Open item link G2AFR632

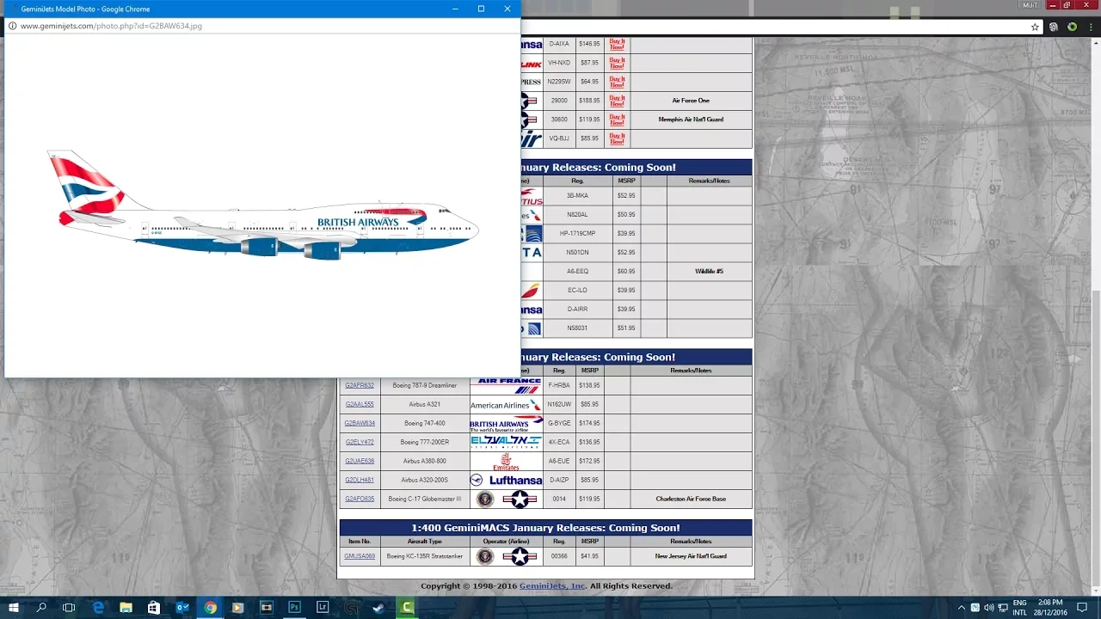[360, 385]
